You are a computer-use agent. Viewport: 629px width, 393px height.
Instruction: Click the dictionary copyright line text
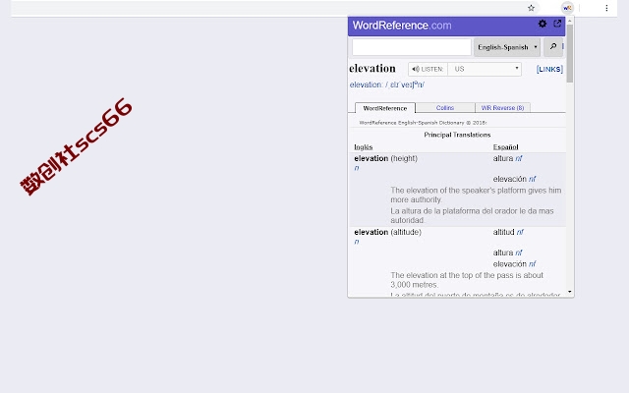pyautogui.click(x=423, y=123)
